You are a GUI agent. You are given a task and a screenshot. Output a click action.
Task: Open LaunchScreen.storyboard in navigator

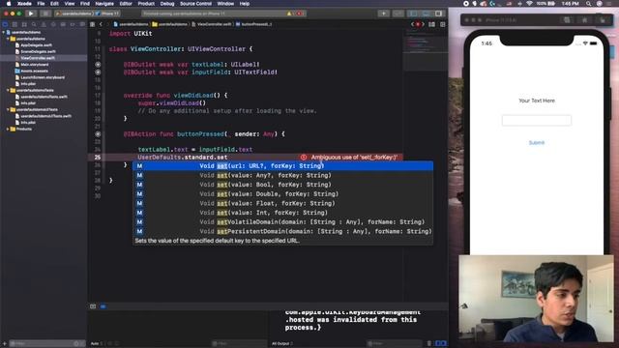pos(42,77)
